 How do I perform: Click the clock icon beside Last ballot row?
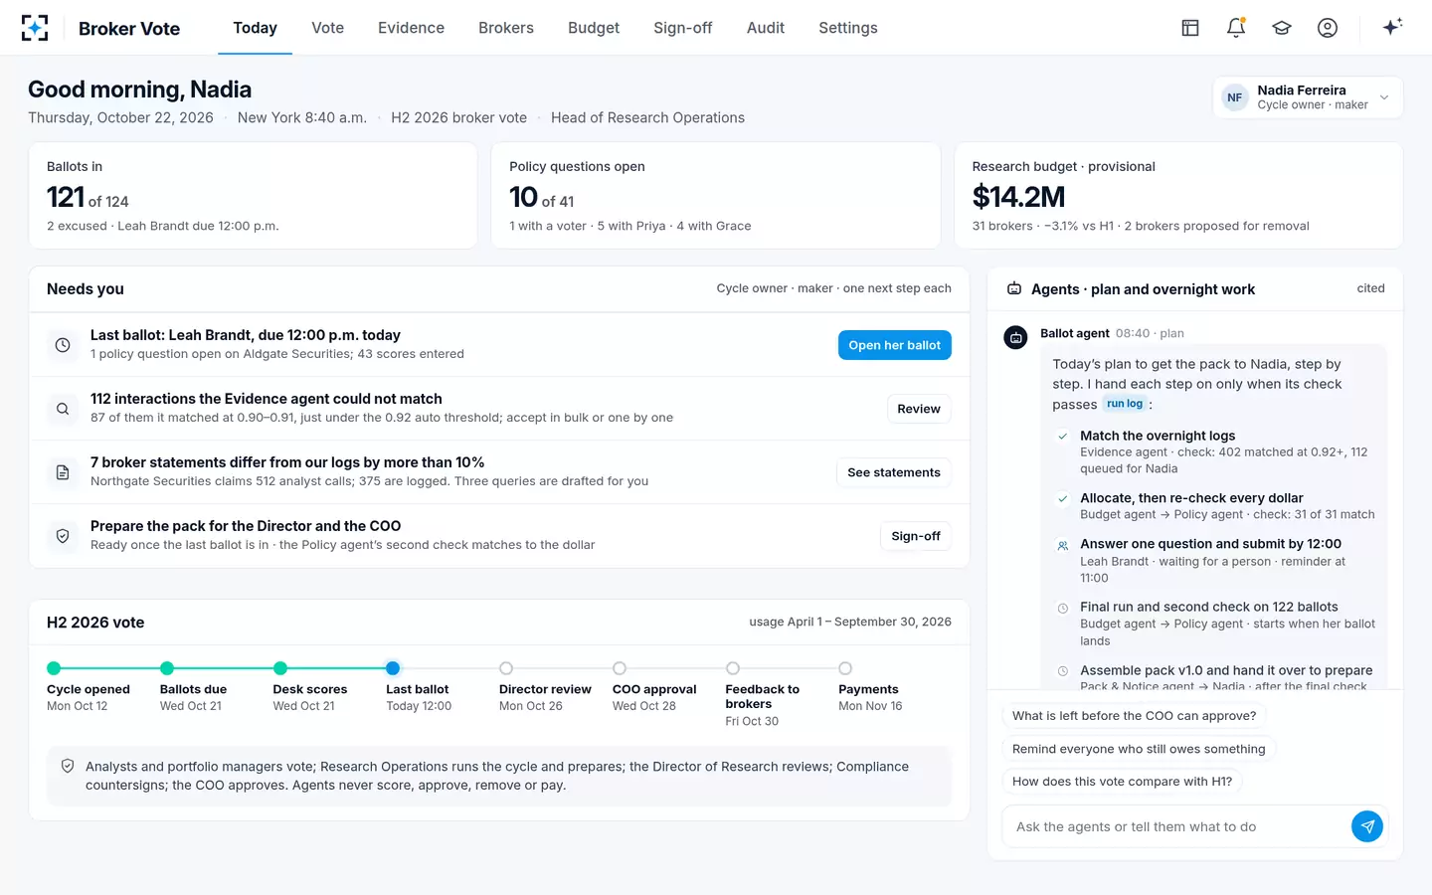tap(63, 345)
